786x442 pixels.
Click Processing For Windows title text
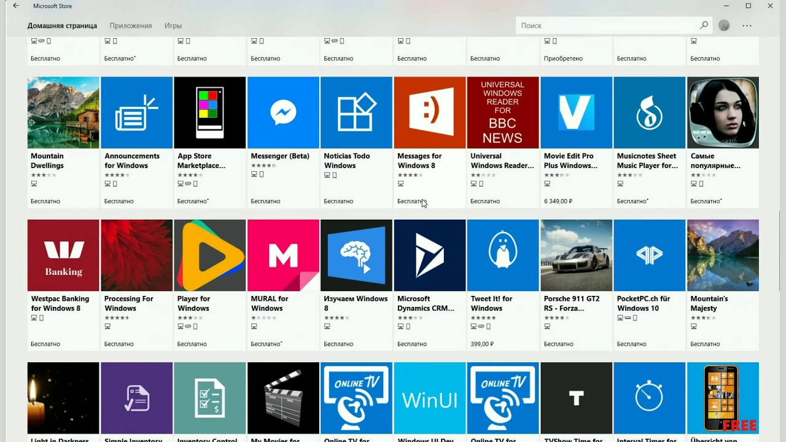point(129,303)
